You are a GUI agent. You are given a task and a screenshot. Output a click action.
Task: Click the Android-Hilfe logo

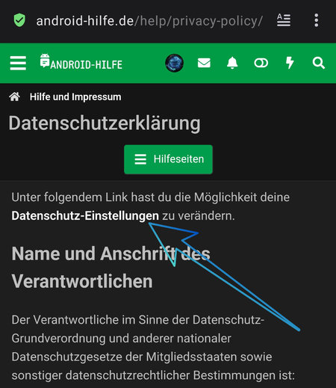(x=81, y=62)
